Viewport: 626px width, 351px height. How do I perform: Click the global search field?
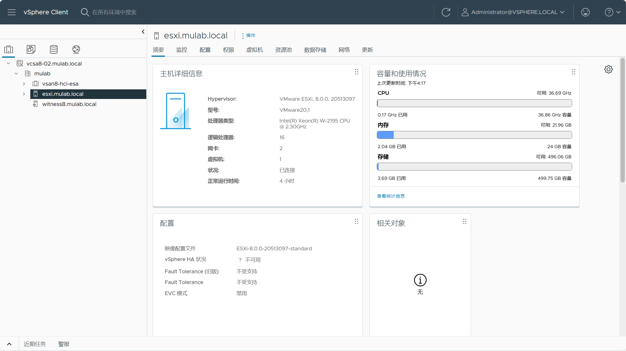[114, 12]
